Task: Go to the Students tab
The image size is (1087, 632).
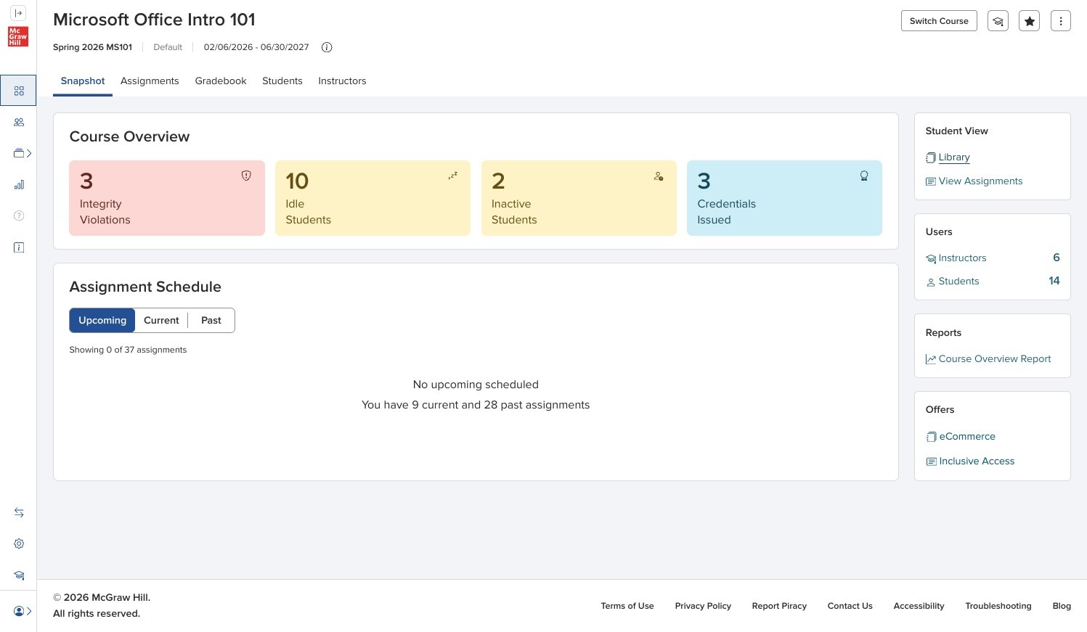Action: (282, 81)
